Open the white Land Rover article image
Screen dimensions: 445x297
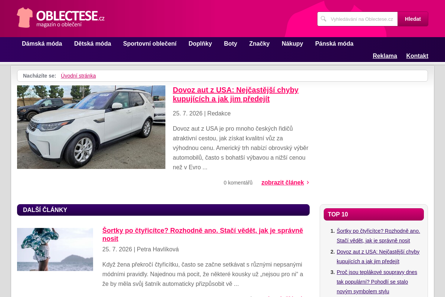click(91, 127)
